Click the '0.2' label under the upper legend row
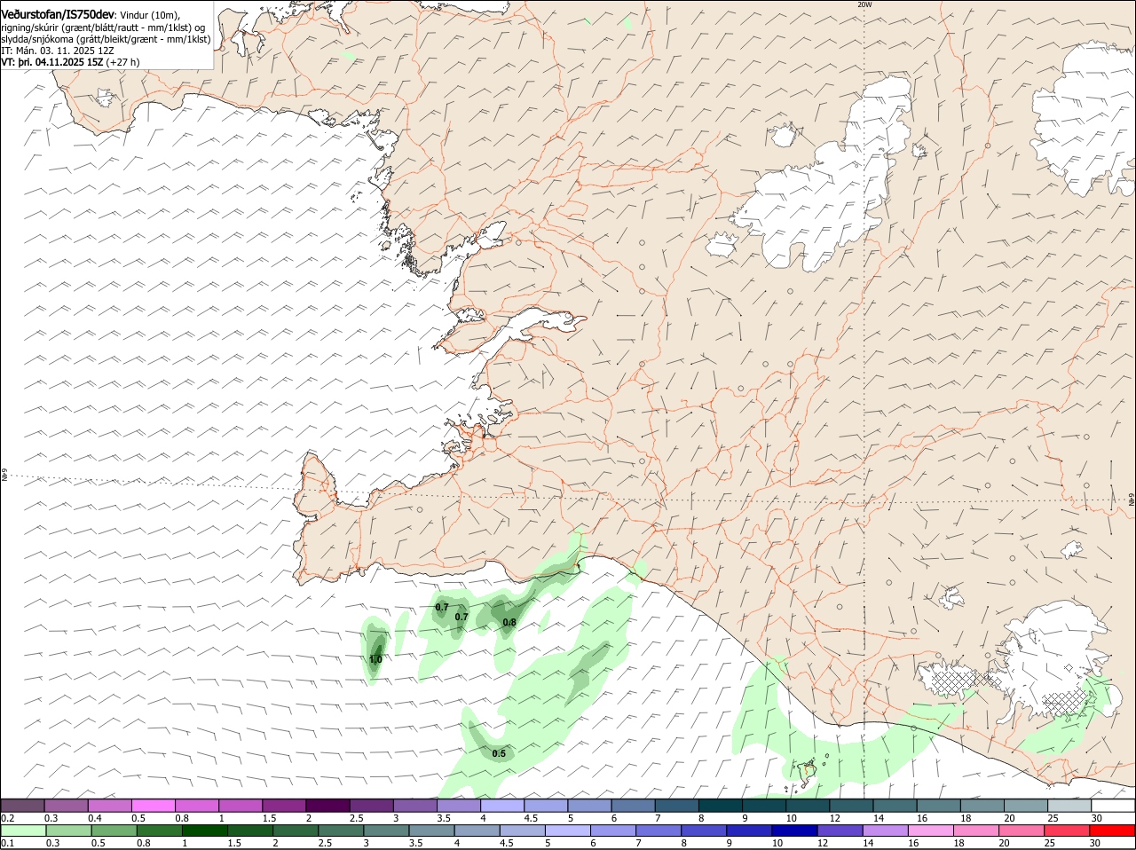The height and width of the screenshot is (850, 1136). [x=7, y=818]
